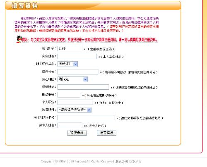
Task: Click the 银行账号/卡号 bank account field
Action: (x=86, y=117)
